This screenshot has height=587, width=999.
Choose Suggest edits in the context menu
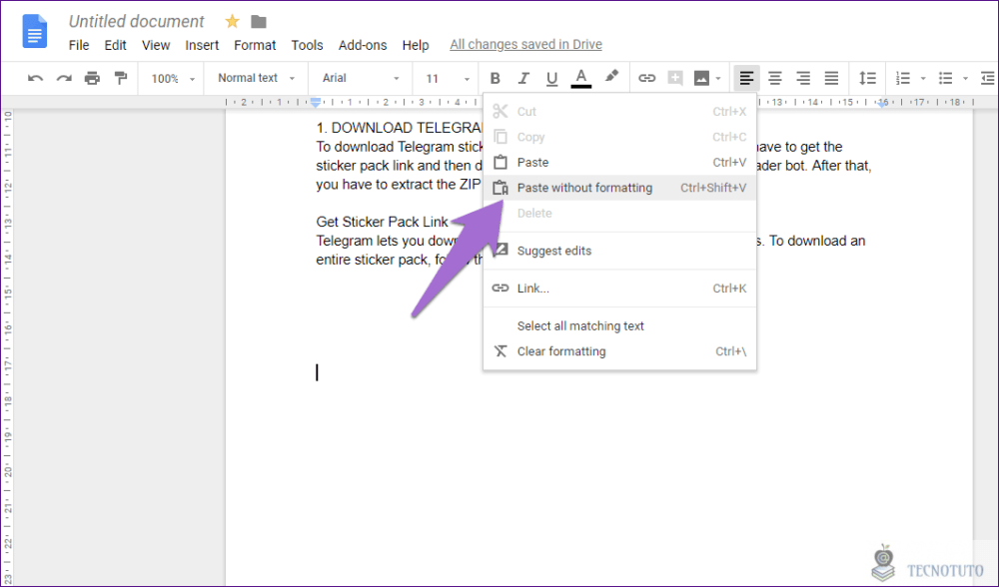(x=620, y=251)
